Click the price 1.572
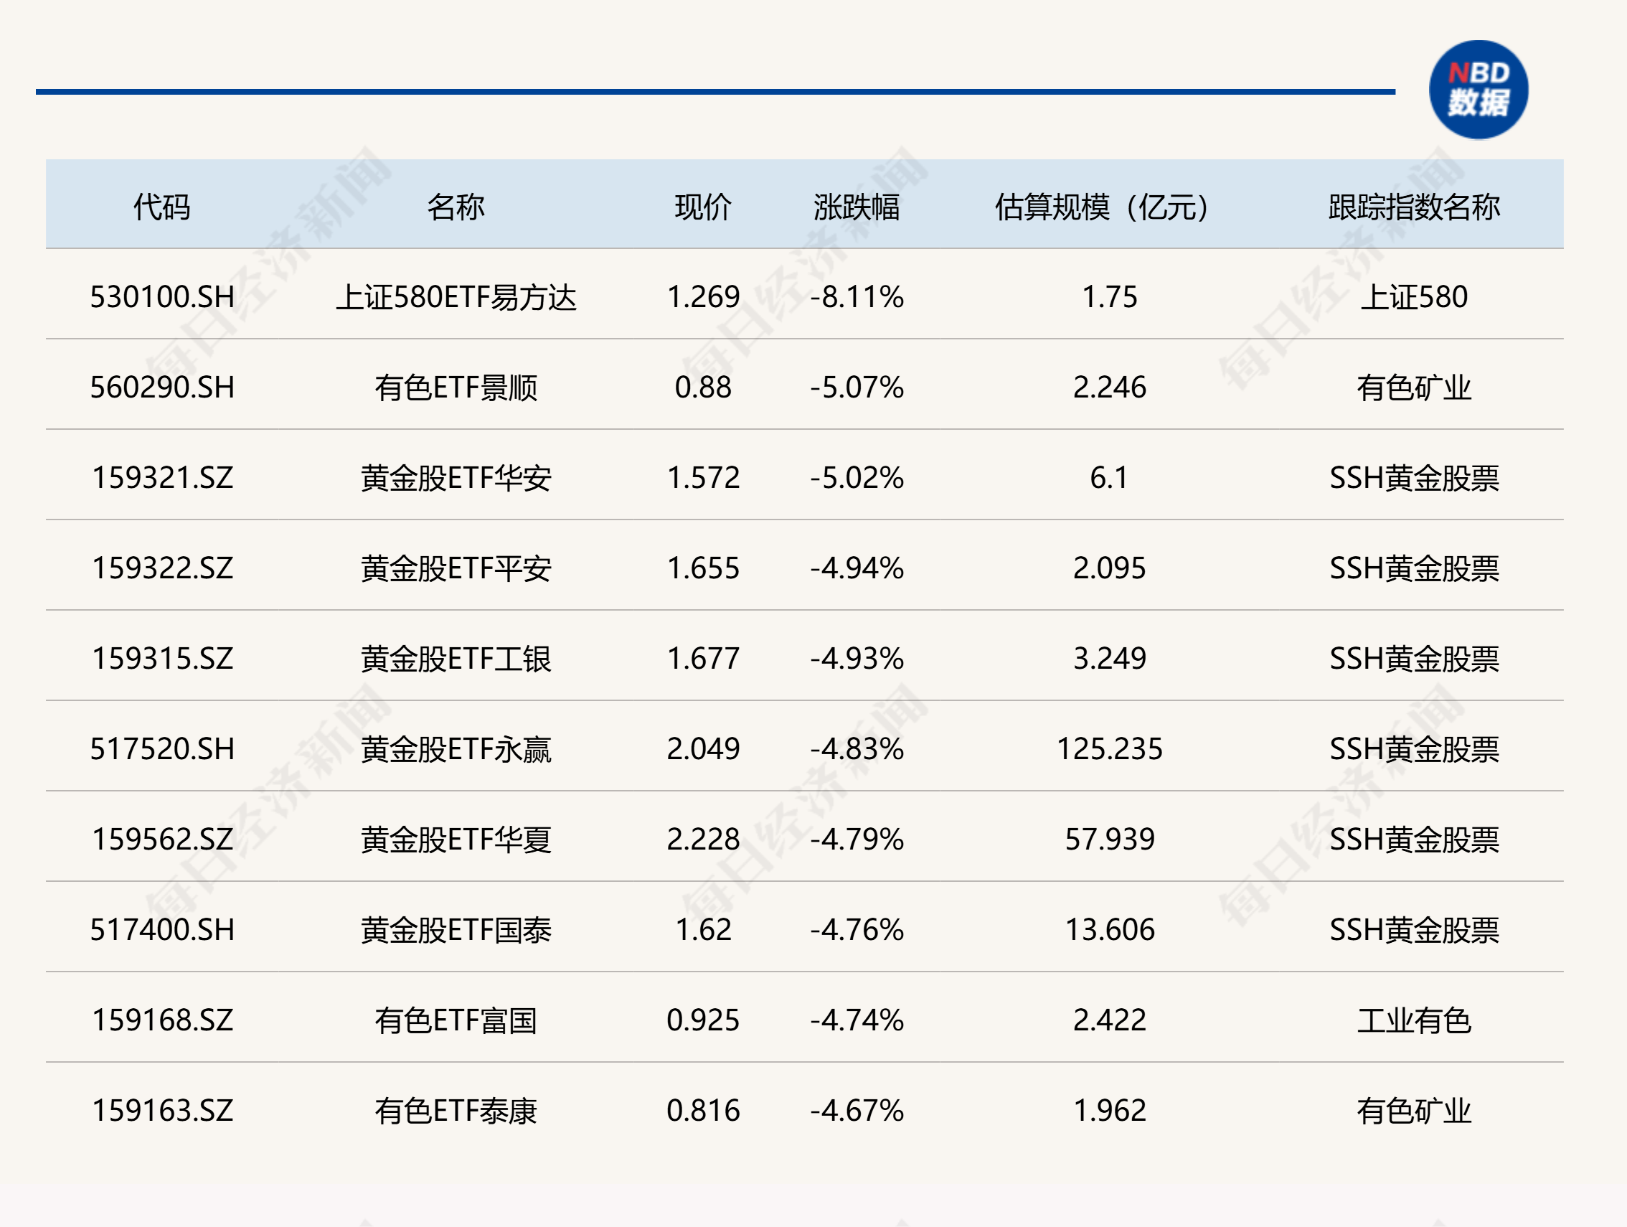Image resolution: width=1627 pixels, height=1227 pixels. [703, 478]
